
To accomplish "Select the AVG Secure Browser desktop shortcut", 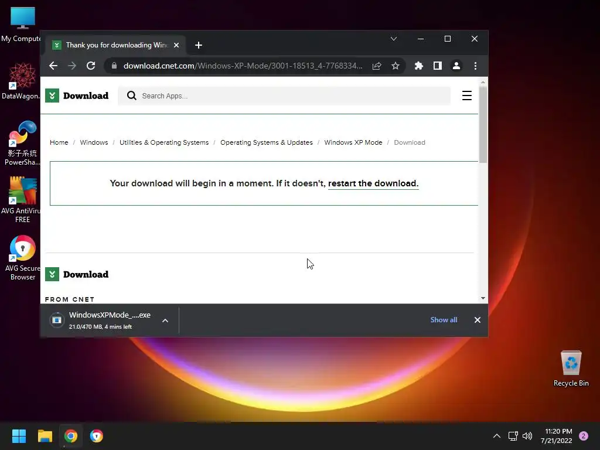I will 22,258.
